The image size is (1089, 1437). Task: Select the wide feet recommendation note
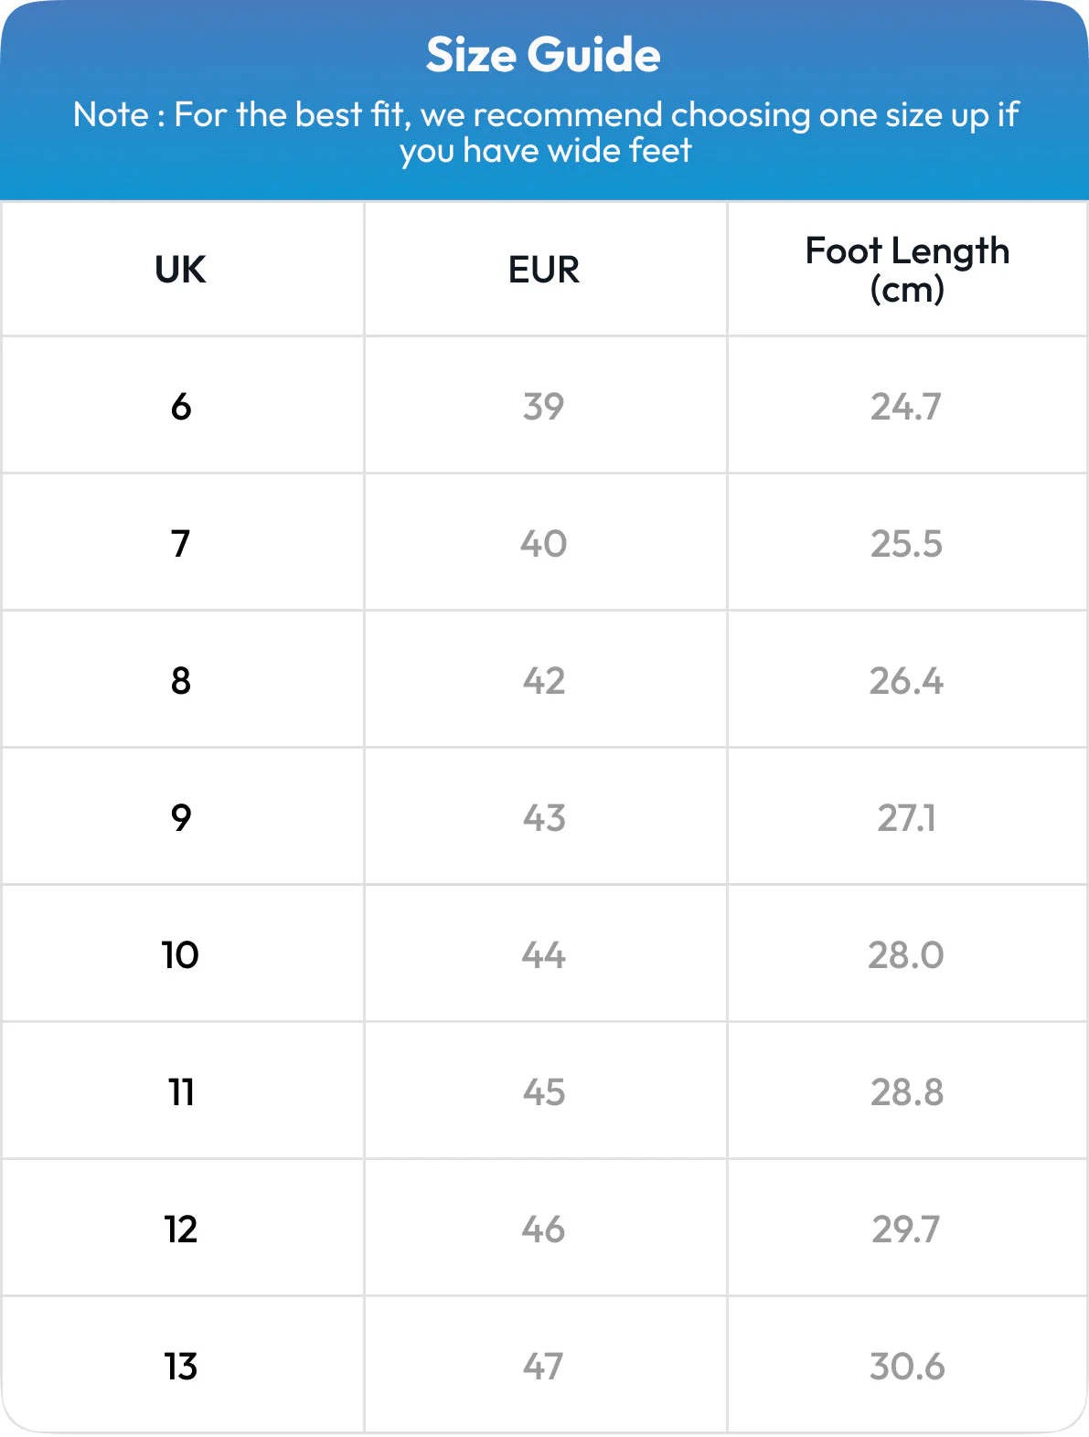click(x=545, y=133)
